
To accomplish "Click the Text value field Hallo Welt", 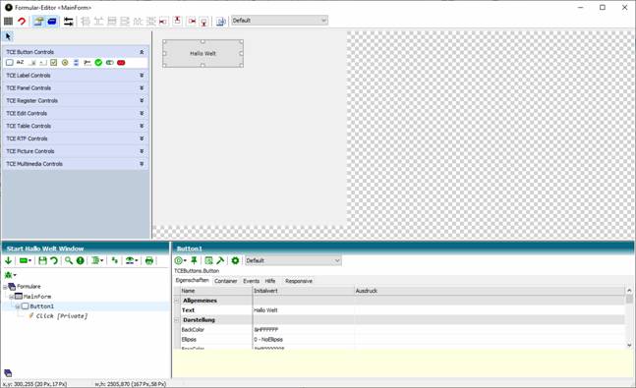I will (304, 310).
